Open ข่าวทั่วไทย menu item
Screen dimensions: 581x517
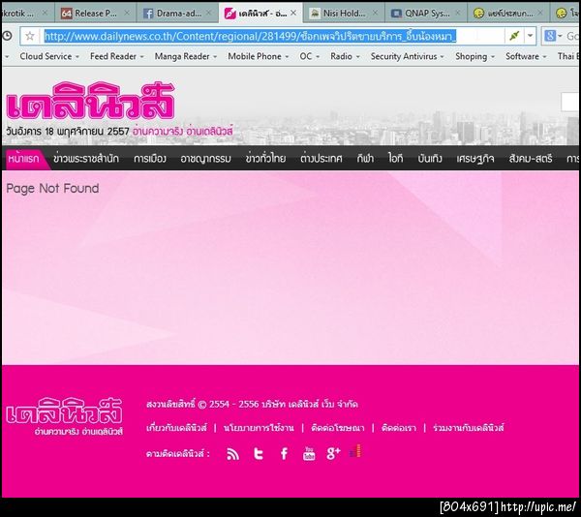[265, 159]
